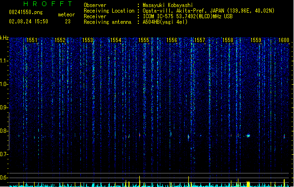This screenshot has width=294, height=187.
Task: Click the 1.1 kHz axis tick label
Action: point(4,61)
